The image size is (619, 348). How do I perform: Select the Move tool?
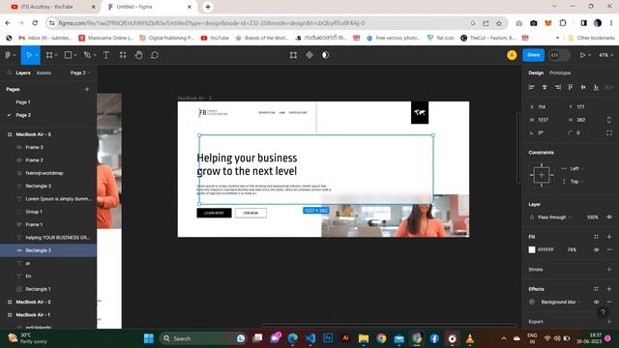pyautogui.click(x=28, y=55)
